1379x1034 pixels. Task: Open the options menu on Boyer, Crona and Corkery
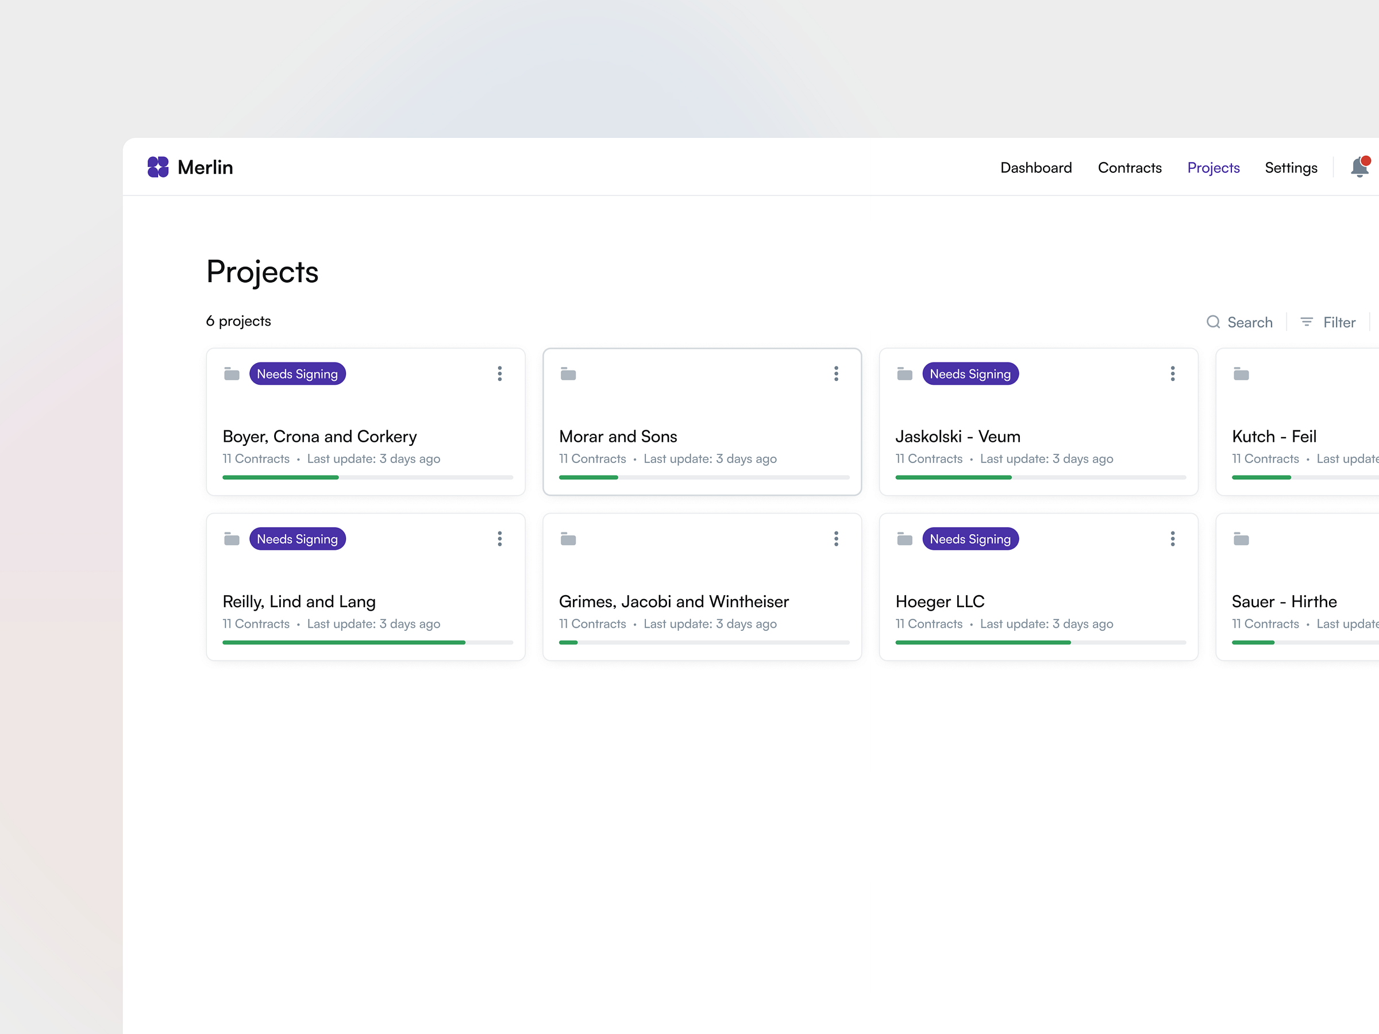pyautogui.click(x=499, y=373)
